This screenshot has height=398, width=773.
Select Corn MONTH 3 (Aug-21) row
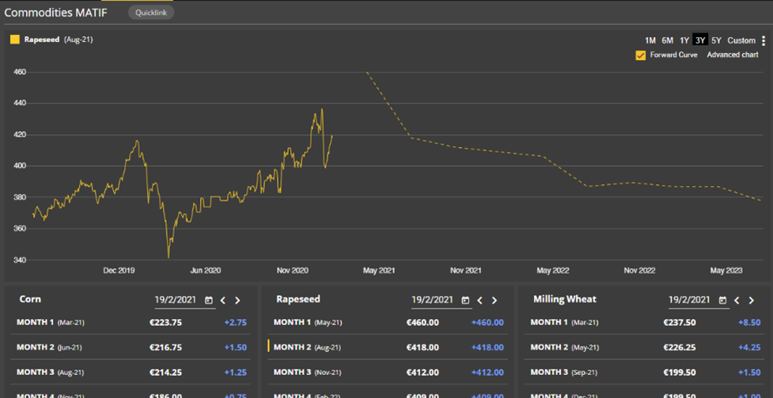(131, 373)
